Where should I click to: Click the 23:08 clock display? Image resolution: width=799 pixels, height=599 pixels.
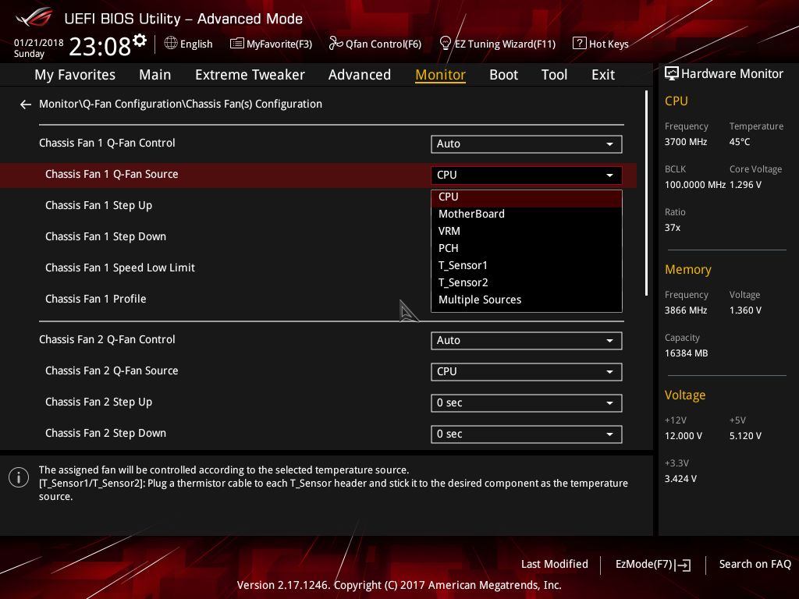(x=100, y=46)
